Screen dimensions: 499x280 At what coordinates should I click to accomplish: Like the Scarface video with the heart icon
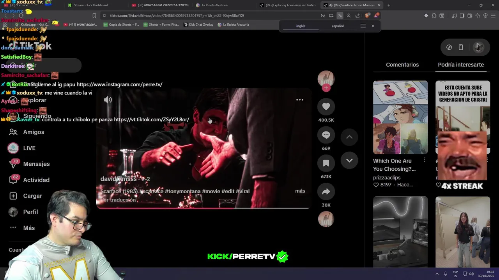click(326, 106)
